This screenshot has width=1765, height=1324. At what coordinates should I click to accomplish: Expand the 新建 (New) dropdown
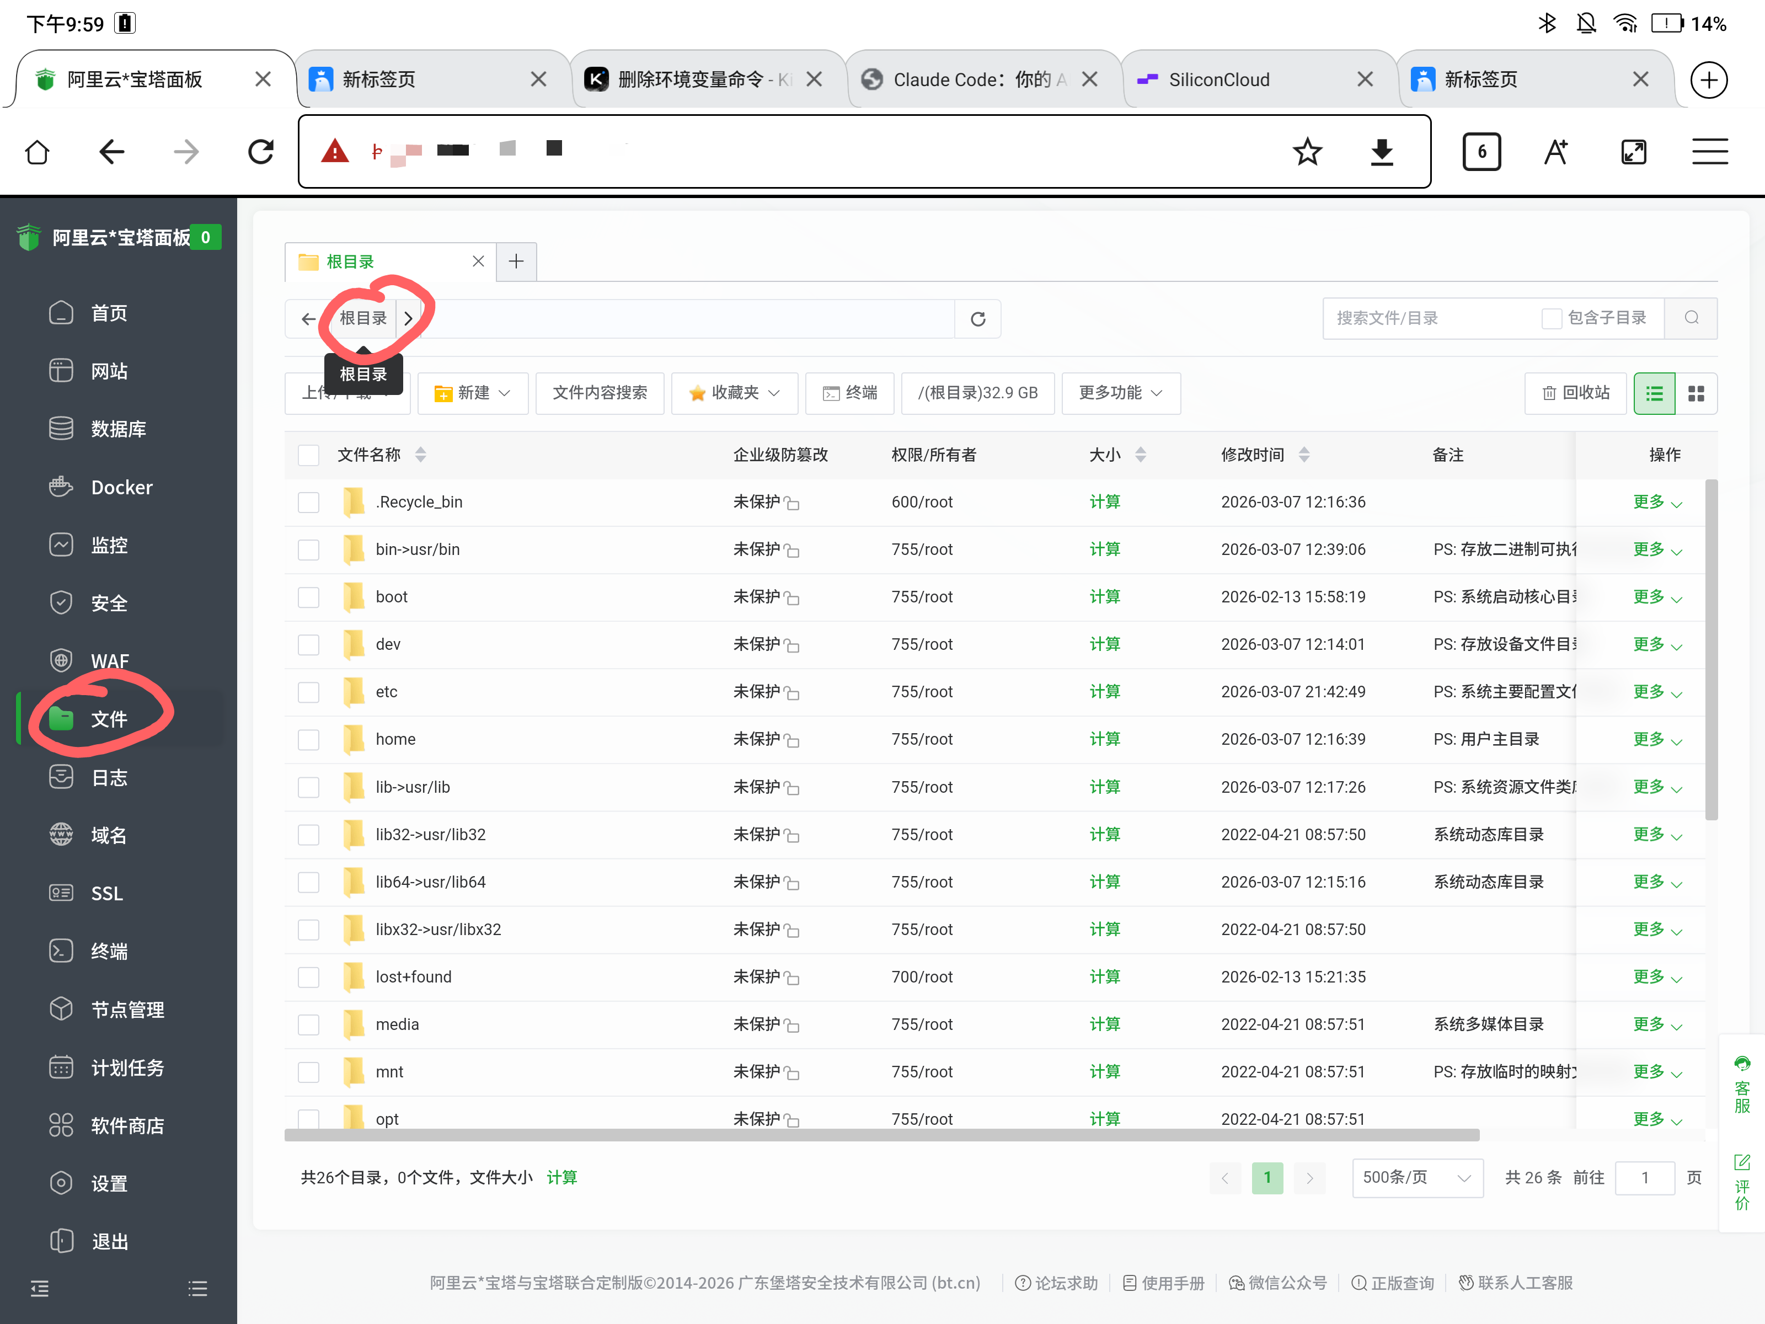point(472,393)
